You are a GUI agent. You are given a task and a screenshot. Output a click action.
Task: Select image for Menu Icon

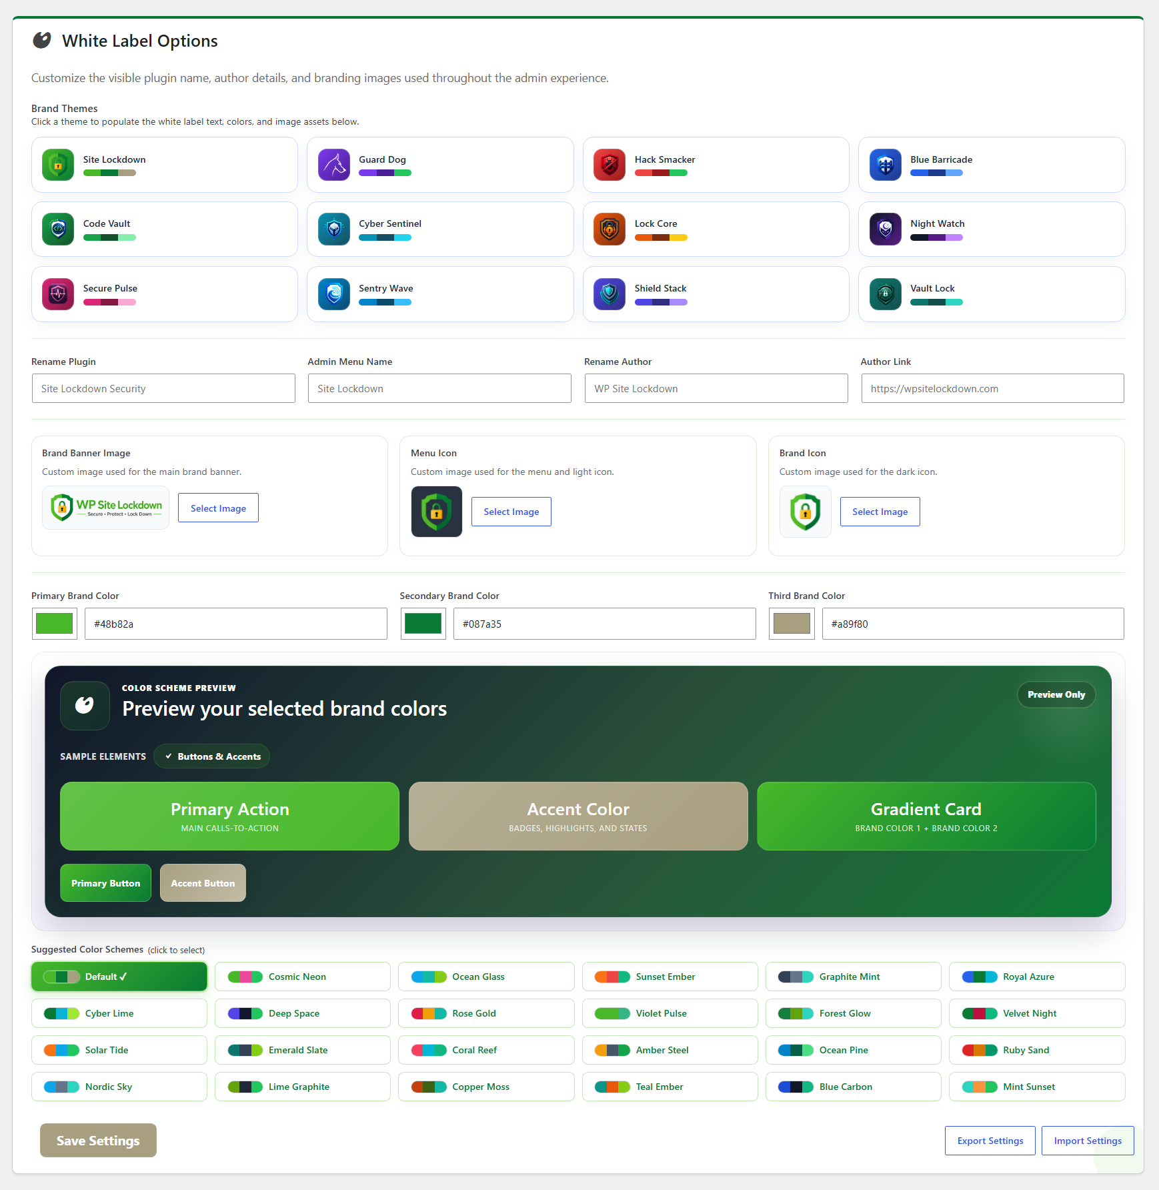click(x=511, y=512)
